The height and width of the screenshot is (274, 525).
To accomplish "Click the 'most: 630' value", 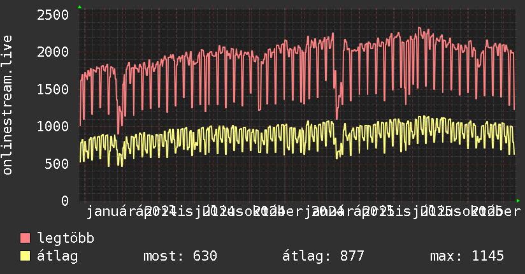I will point(180,256).
